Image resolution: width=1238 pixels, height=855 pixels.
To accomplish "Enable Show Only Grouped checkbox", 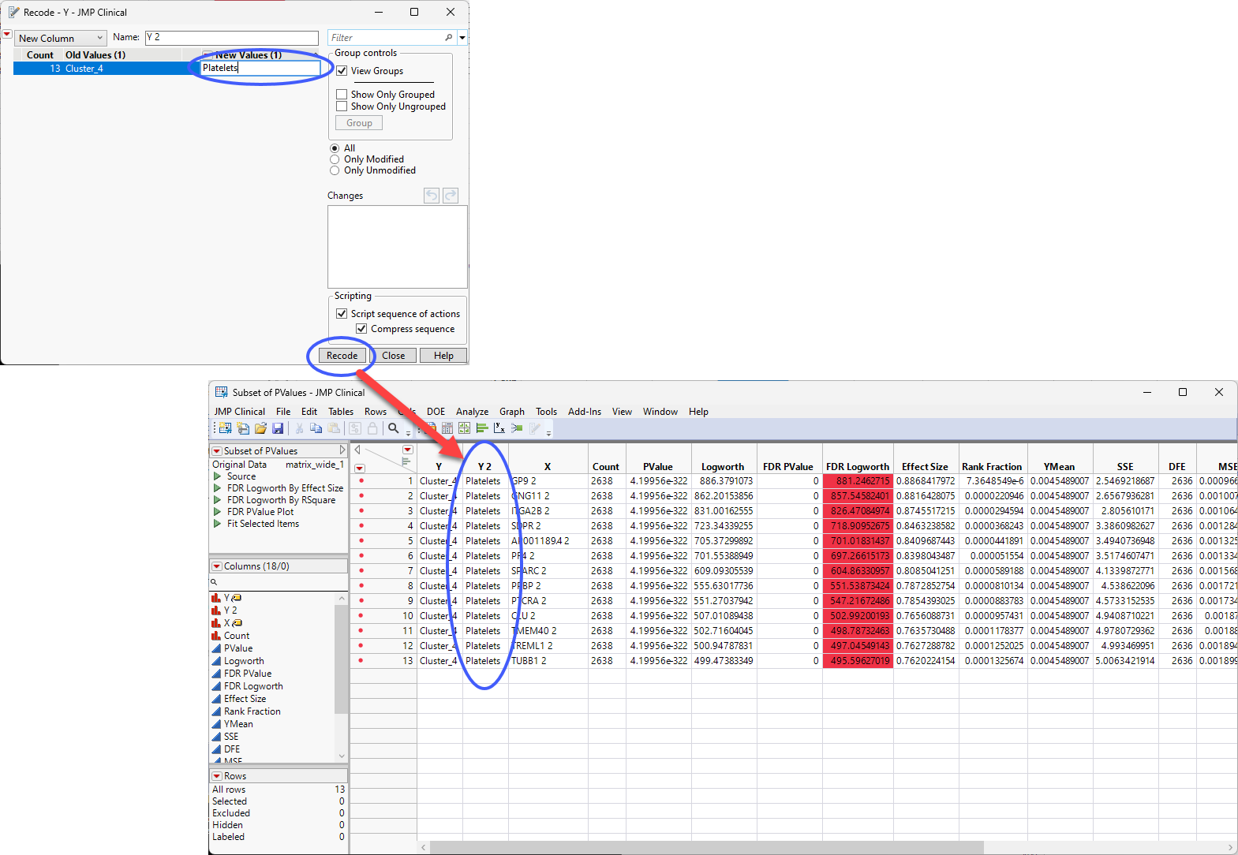I will click(342, 95).
